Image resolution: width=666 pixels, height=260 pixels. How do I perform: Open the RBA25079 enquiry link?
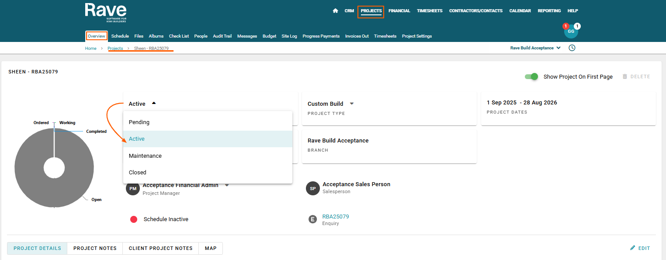336,217
